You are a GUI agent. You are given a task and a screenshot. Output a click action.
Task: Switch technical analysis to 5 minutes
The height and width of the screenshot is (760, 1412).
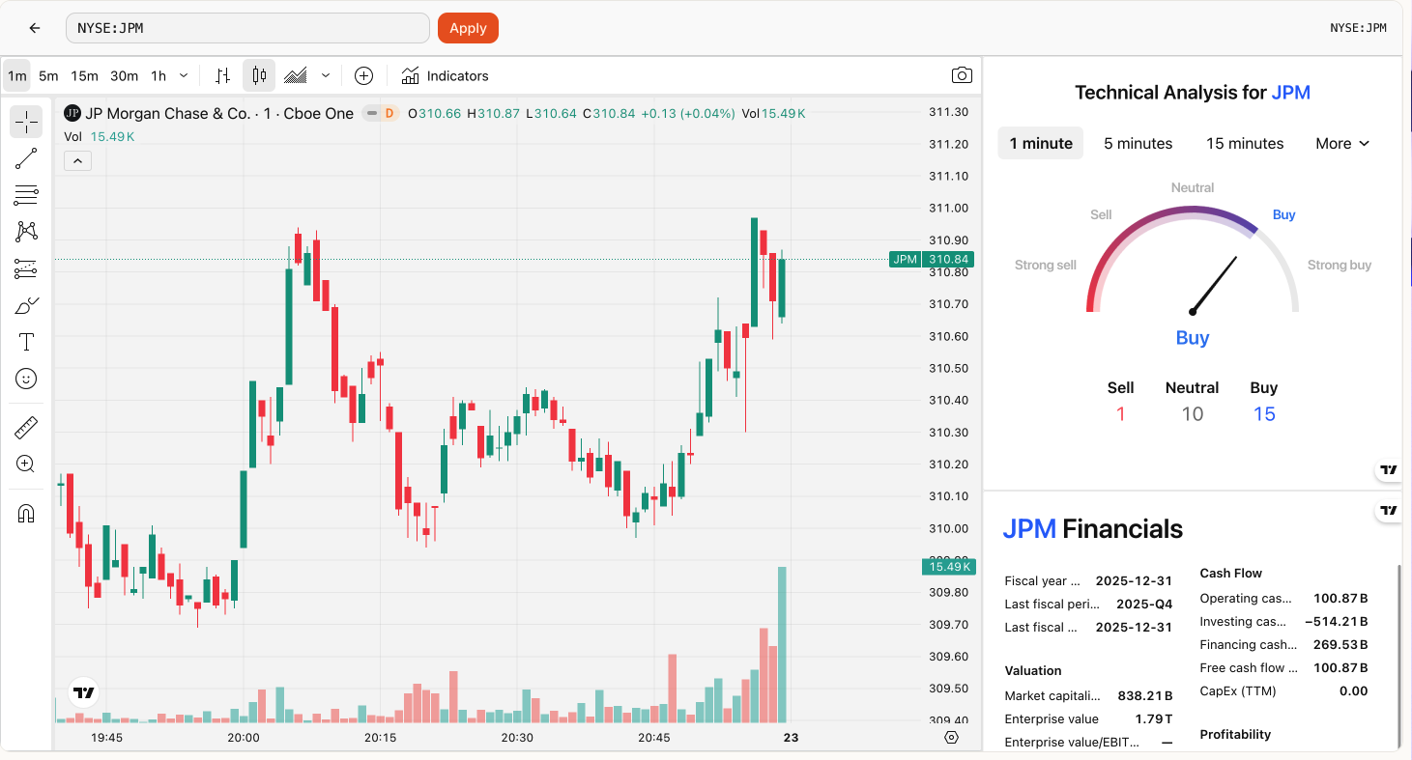pyautogui.click(x=1138, y=143)
